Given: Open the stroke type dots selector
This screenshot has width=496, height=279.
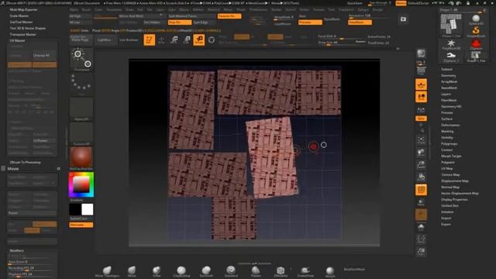Looking at the screenshot, I should click(81, 84).
